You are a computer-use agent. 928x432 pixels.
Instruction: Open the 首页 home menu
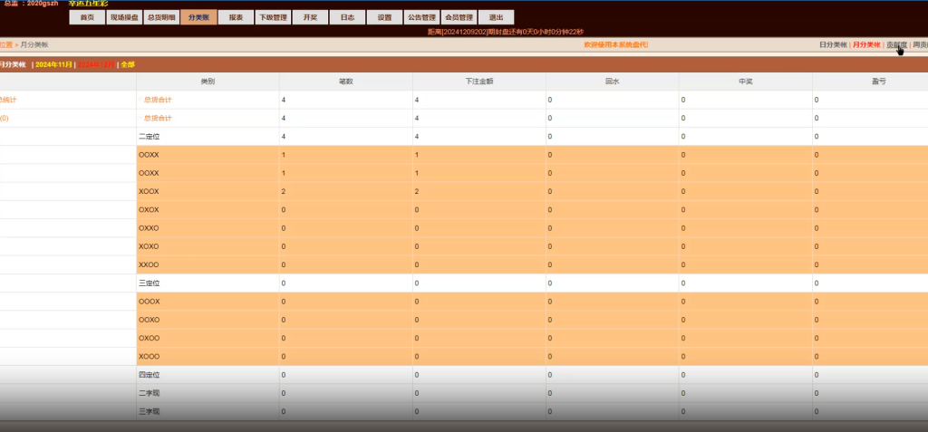86,17
